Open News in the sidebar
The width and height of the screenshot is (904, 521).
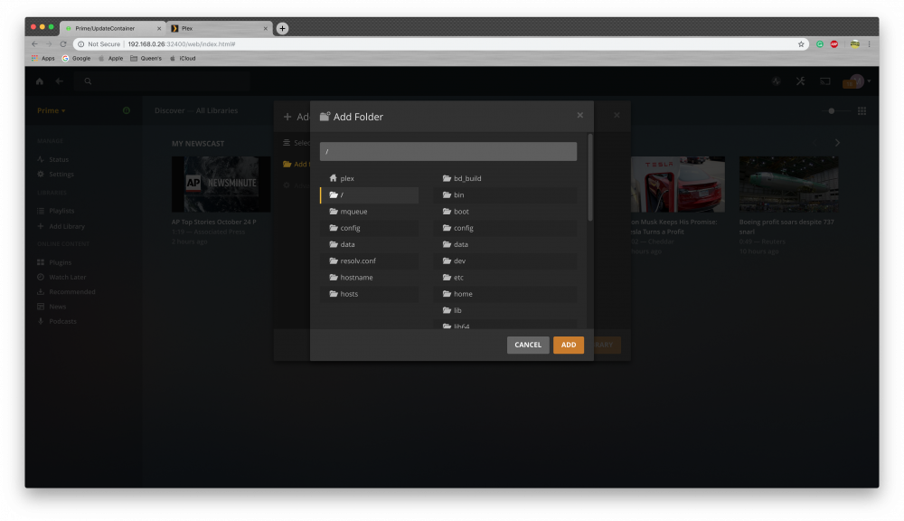point(57,307)
